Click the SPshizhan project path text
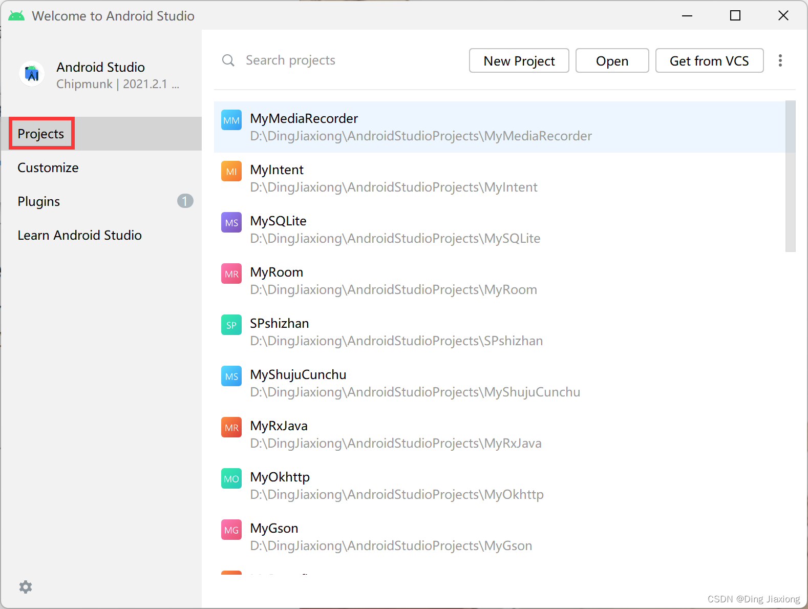Image resolution: width=808 pixels, height=609 pixels. click(x=397, y=341)
